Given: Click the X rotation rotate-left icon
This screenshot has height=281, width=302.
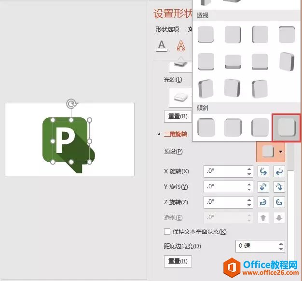Looking at the screenshot, I should [x=264, y=171].
